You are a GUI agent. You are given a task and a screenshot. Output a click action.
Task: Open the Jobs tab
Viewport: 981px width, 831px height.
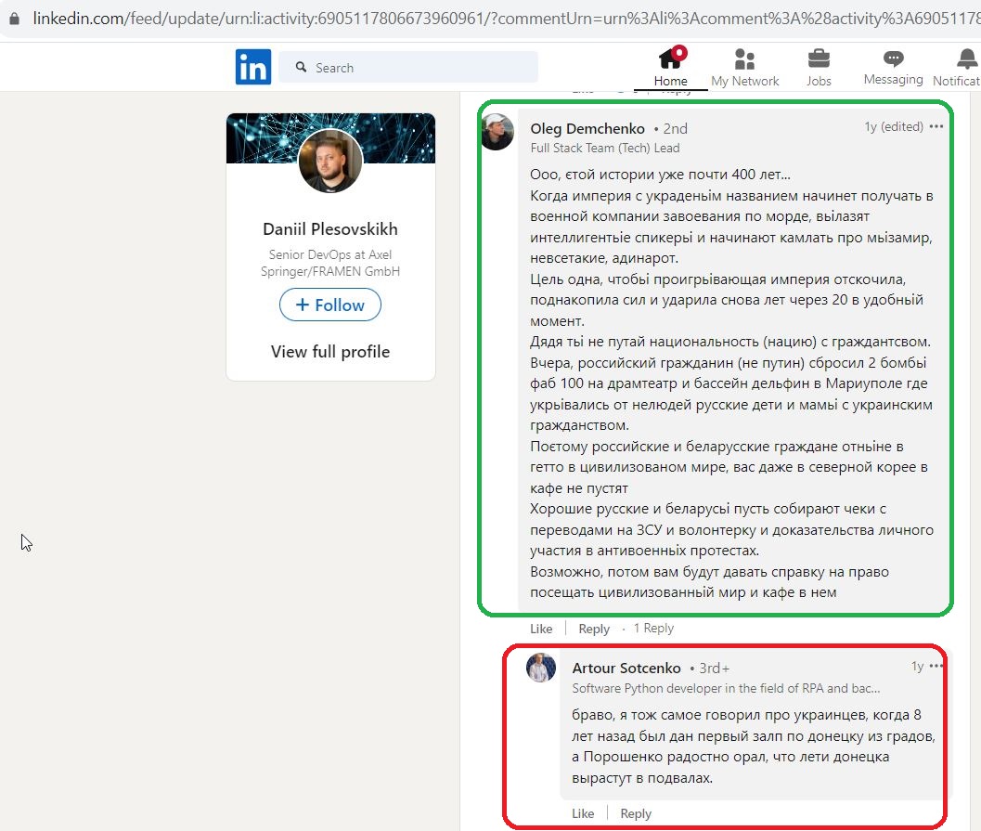(819, 68)
